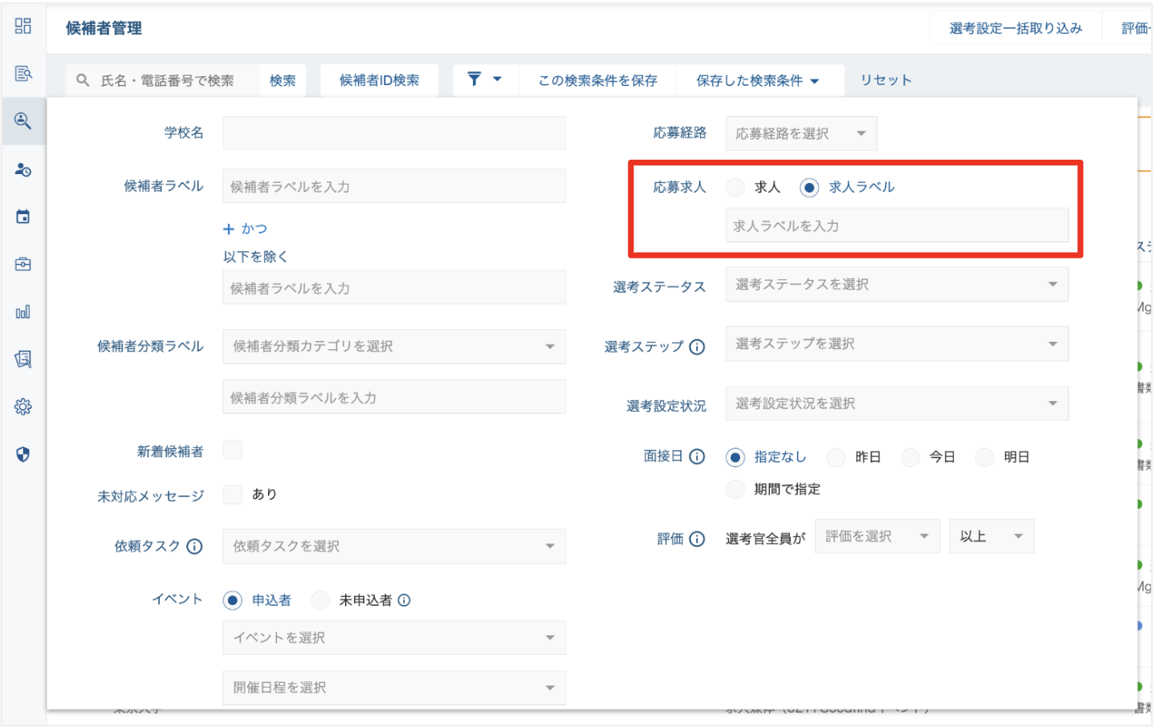Viewport: 1156px width, 727px height.
Task: Click the この検索条件を保存 button
Action: pyautogui.click(x=597, y=79)
